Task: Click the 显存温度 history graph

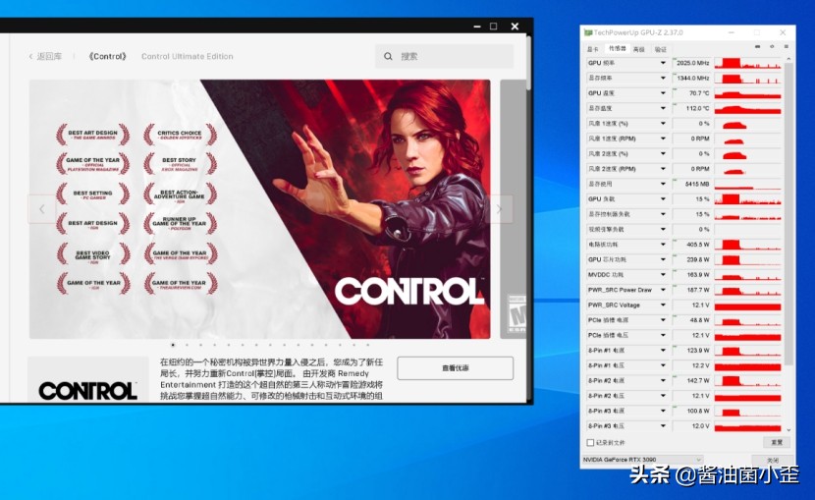Action: coord(747,108)
